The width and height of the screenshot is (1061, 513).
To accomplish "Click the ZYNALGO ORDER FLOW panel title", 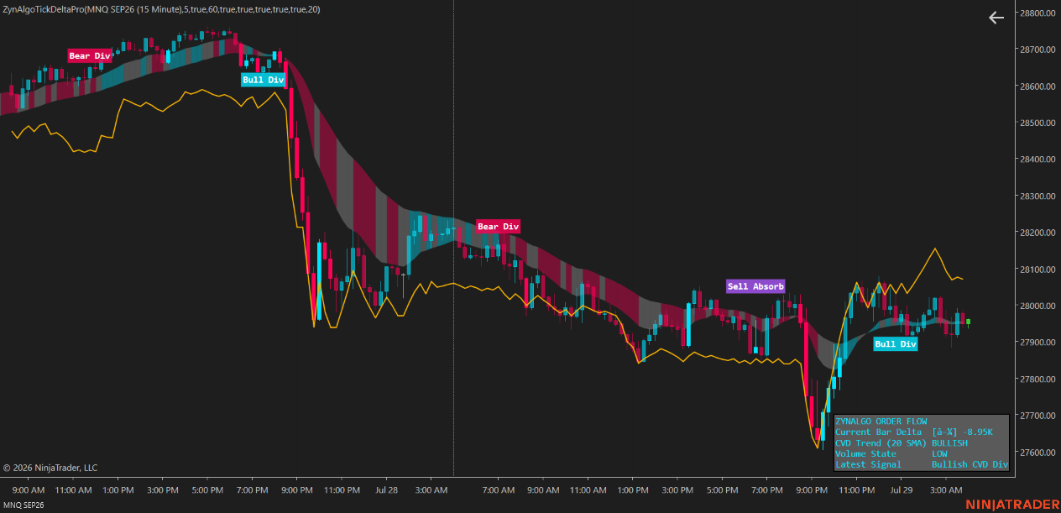I will click(x=881, y=421).
